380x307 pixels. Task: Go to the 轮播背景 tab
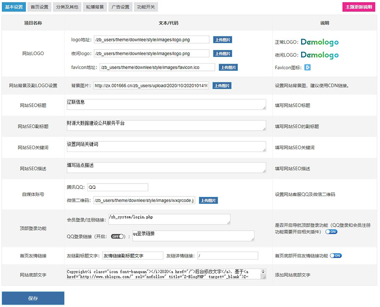pyautogui.click(x=94, y=7)
